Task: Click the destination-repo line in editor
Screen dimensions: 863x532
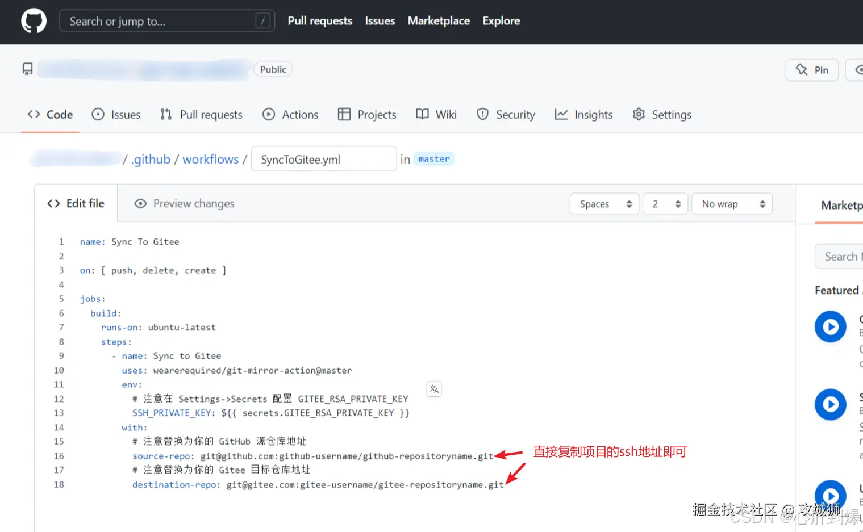Action: (x=318, y=484)
